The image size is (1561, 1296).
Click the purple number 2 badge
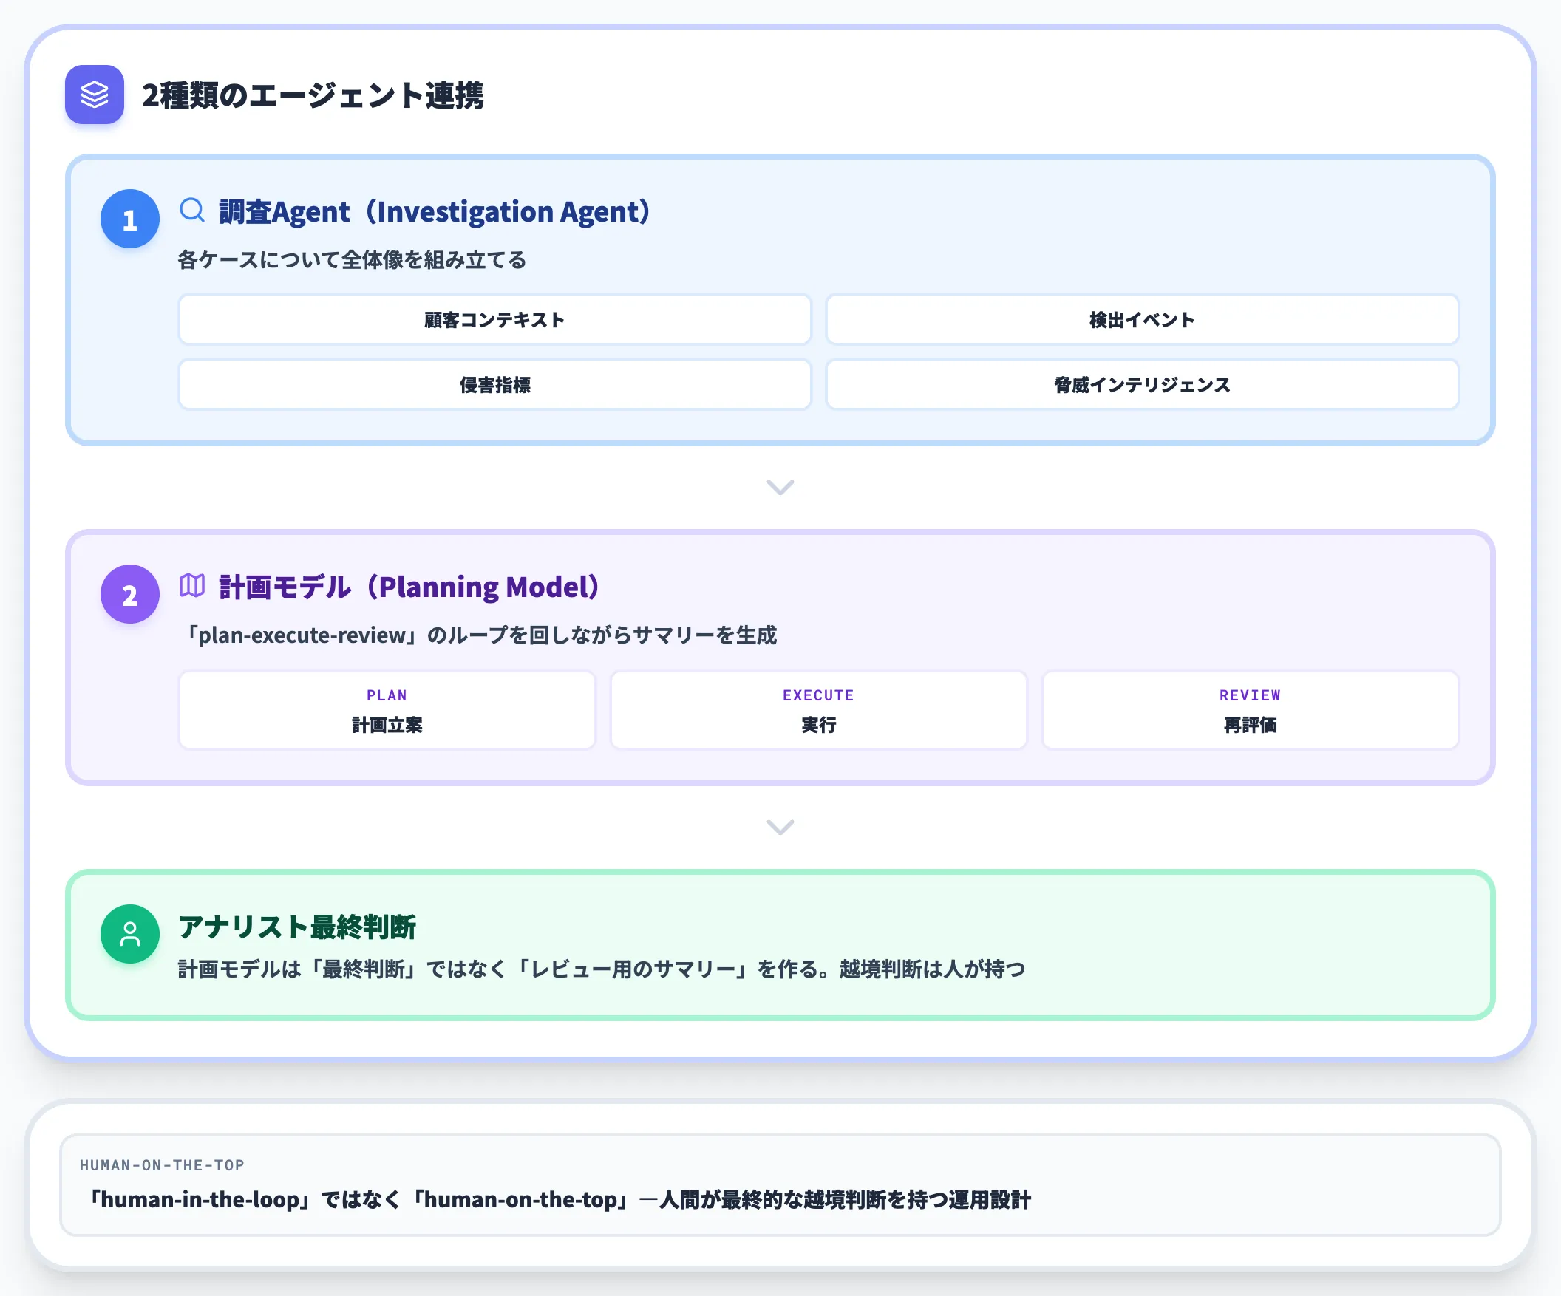tap(130, 594)
